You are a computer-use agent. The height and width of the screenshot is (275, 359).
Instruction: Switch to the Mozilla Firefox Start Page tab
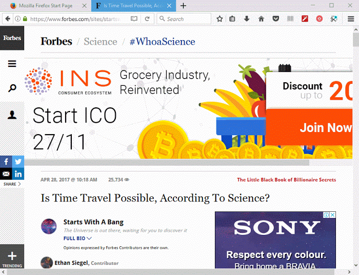coord(46,6)
